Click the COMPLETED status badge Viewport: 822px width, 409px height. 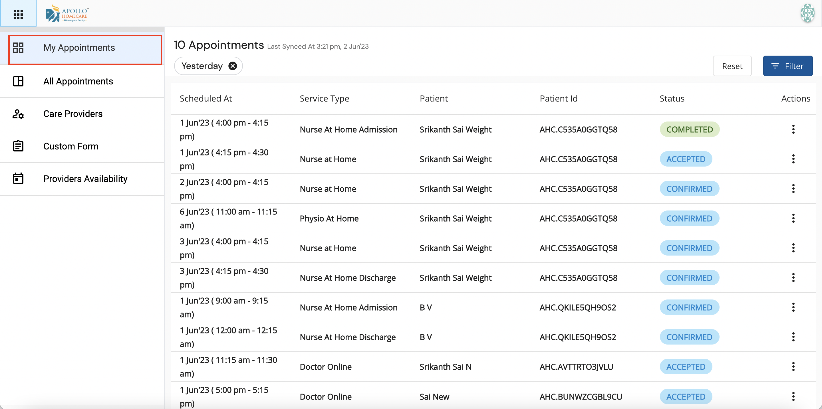[689, 129]
